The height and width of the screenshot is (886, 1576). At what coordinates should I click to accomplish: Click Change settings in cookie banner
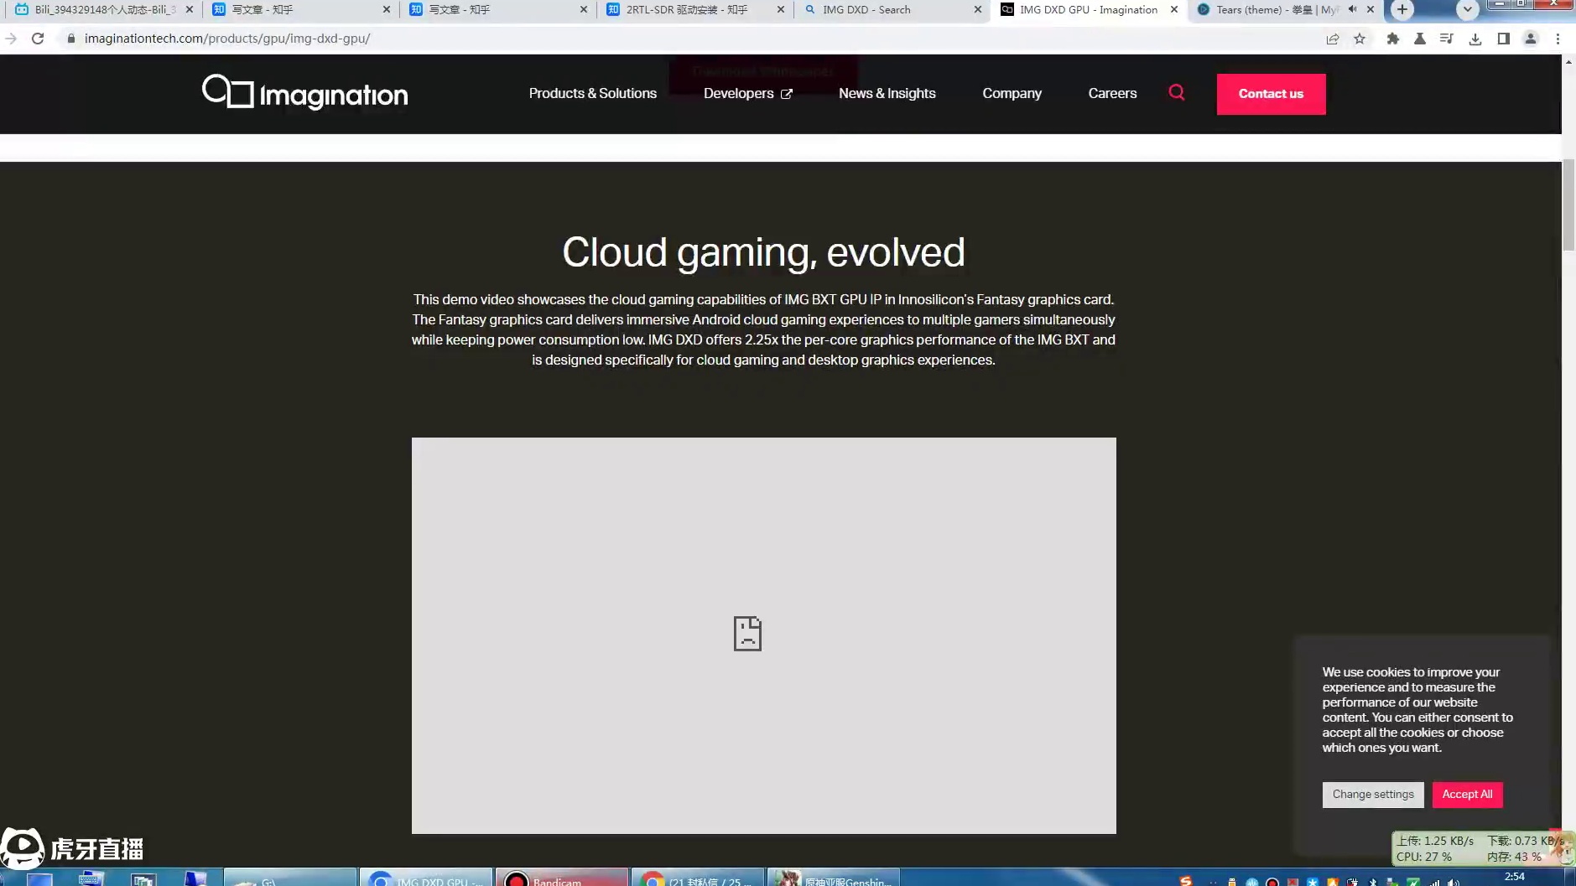[x=1373, y=795]
